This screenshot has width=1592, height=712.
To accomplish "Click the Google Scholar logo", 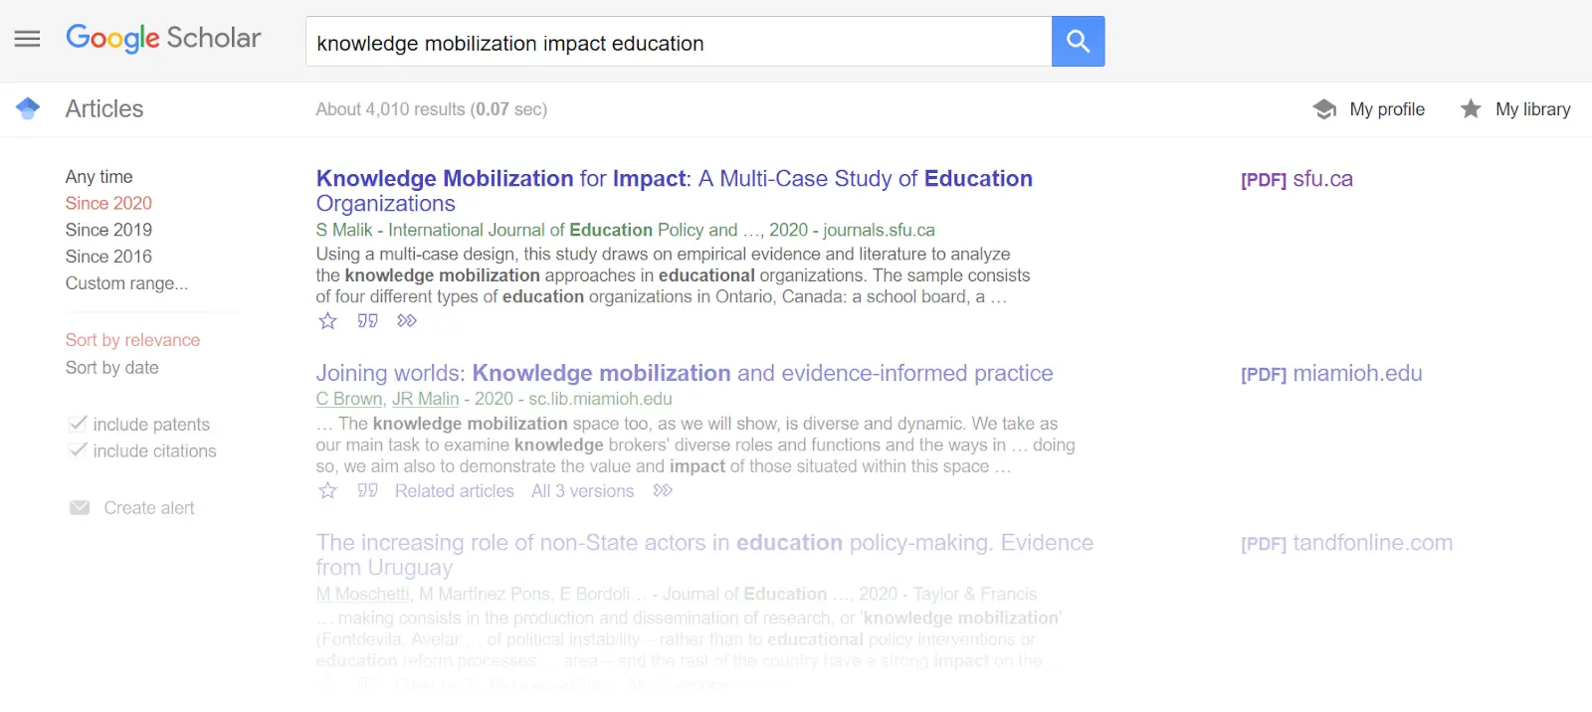I will pyautogui.click(x=163, y=39).
